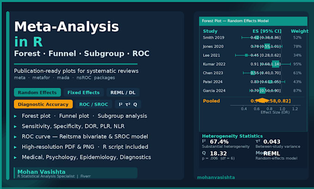
Task: Click the mohanvasishta username
Action: coord(216,177)
